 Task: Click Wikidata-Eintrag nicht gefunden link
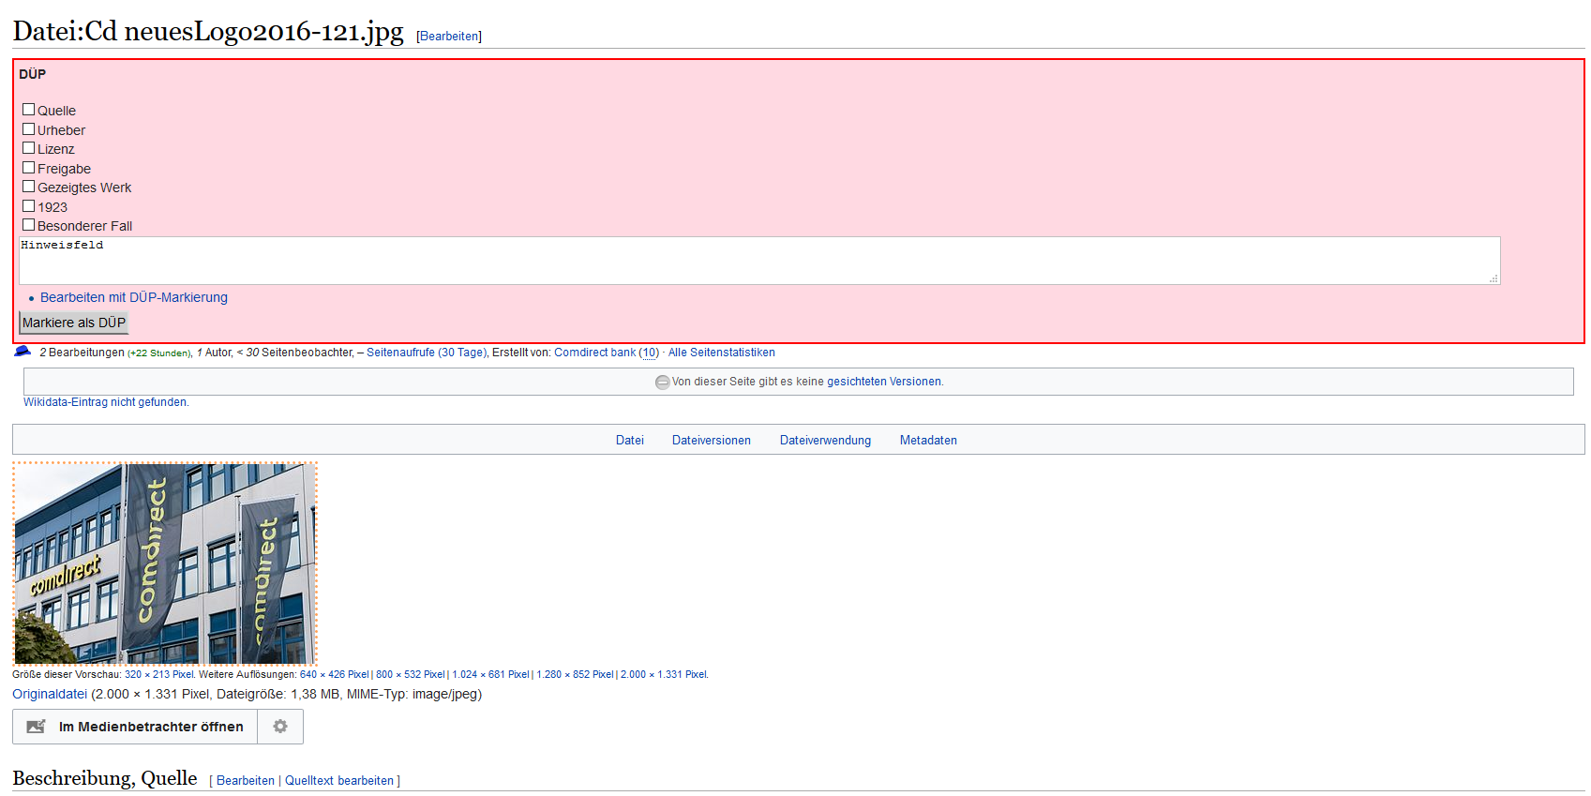click(106, 402)
